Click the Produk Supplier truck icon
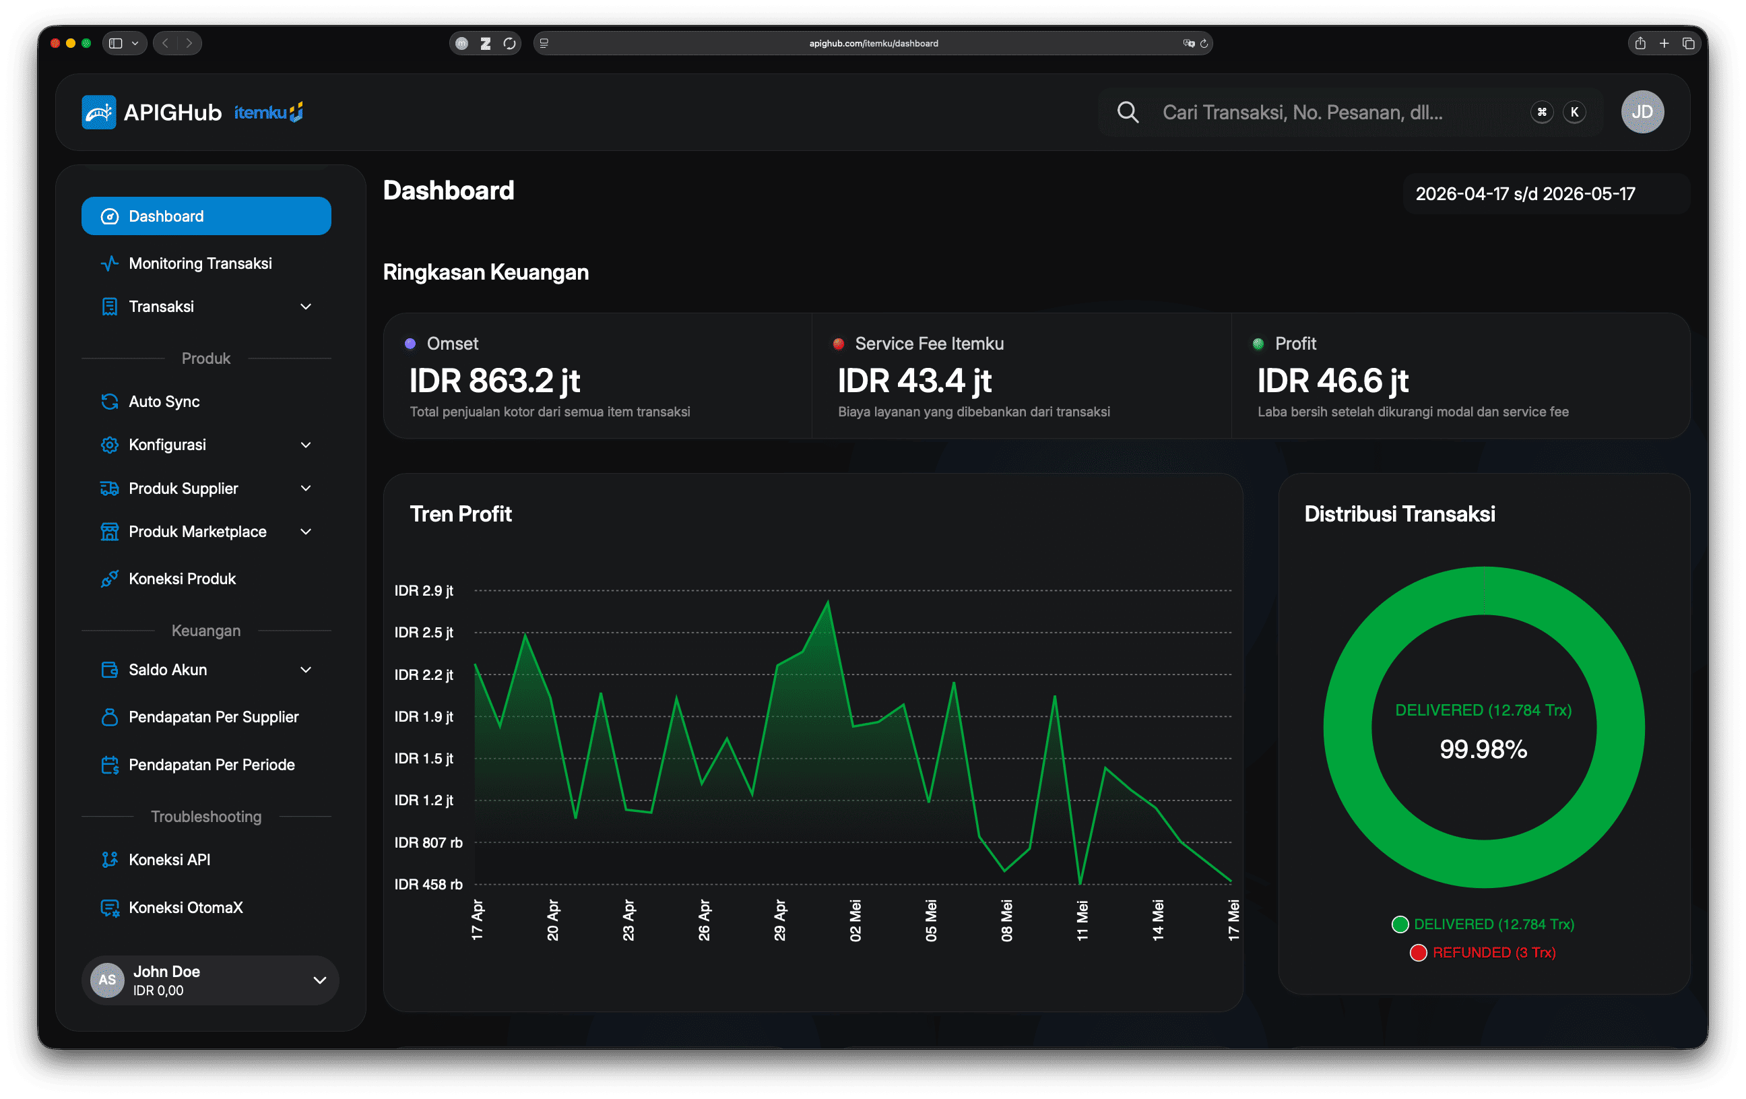The width and height of the screenshot is (1746, 1099). point(110,489)
